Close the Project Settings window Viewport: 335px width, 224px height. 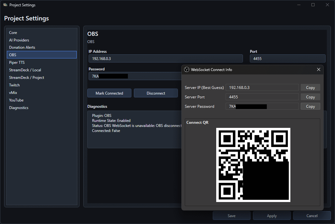click(x=327, y=5)
